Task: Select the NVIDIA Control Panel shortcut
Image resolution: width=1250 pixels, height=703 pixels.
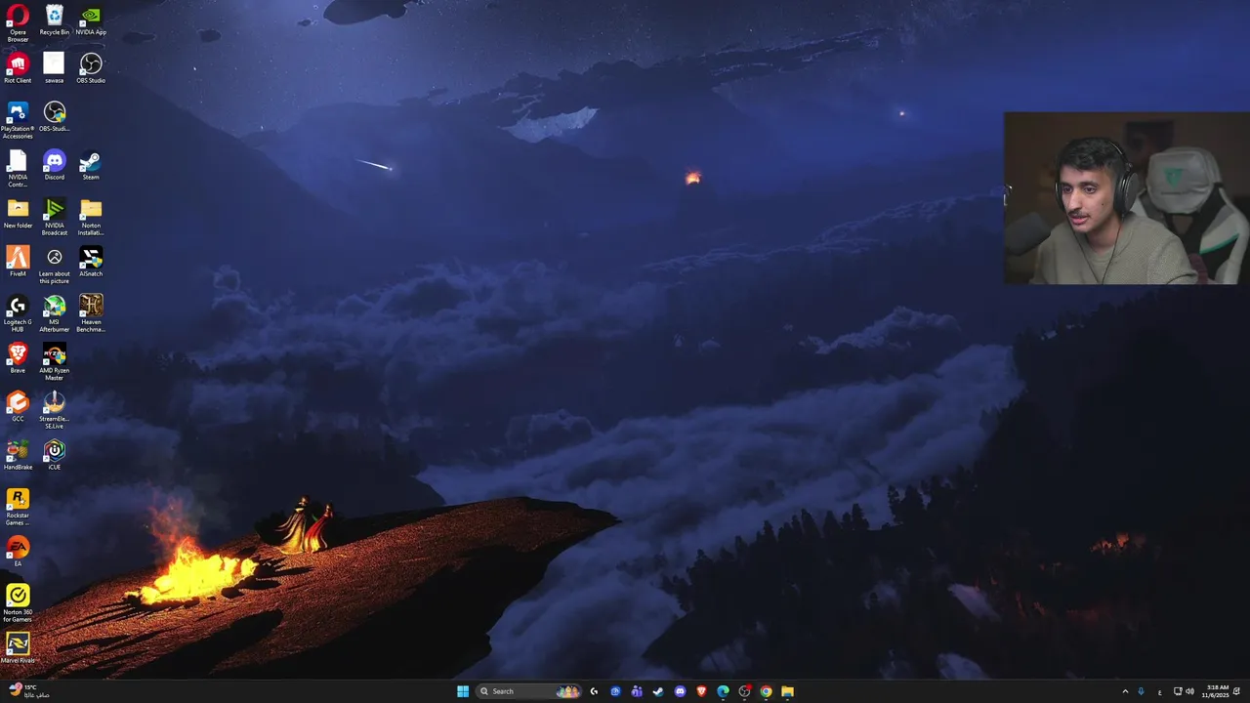Action: pos(18,169)
